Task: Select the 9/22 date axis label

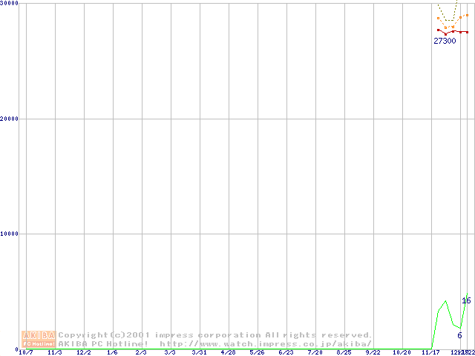Action: [373, 352]
